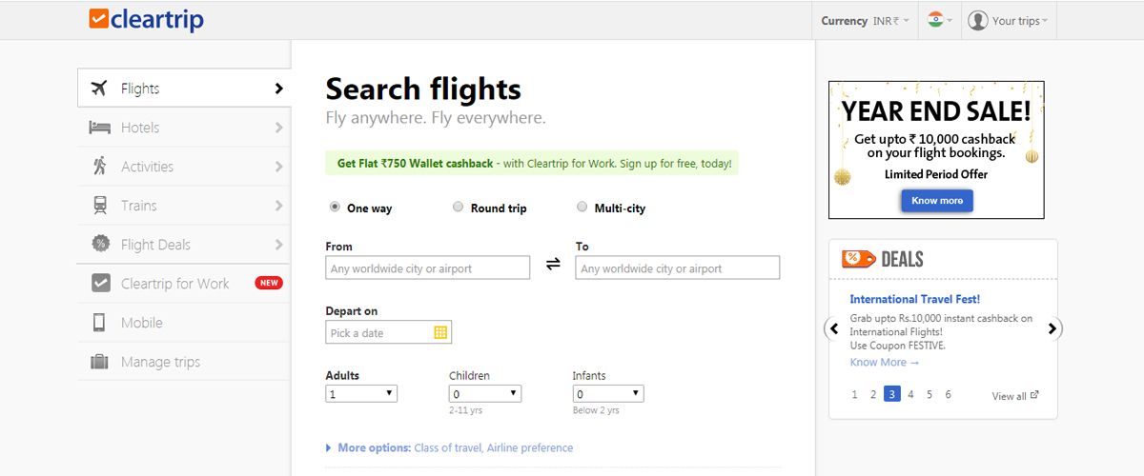Choose the Multi-city trip type

[582, 207]
